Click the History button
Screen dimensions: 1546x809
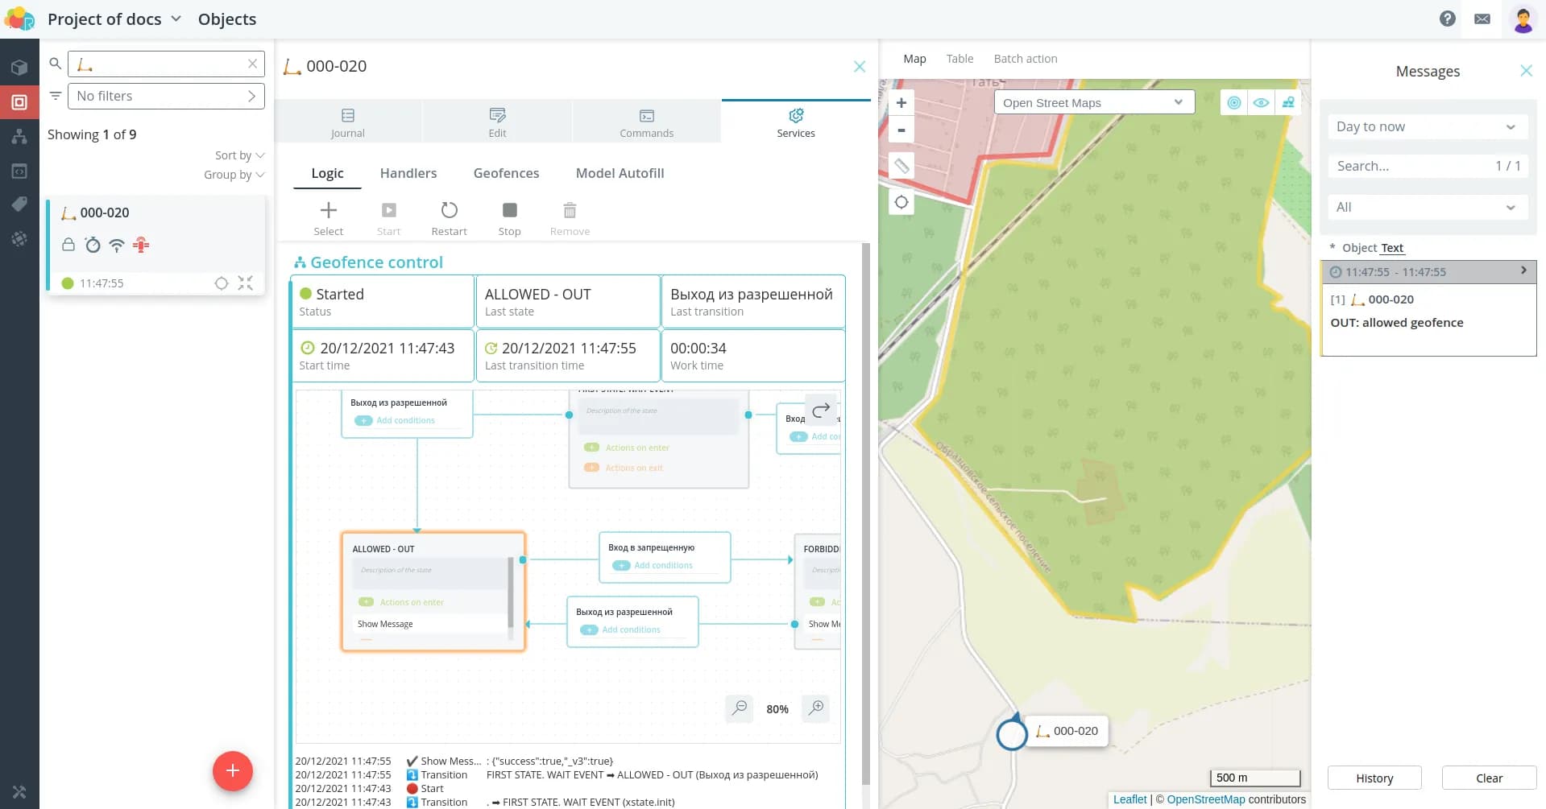[1374, 778]
